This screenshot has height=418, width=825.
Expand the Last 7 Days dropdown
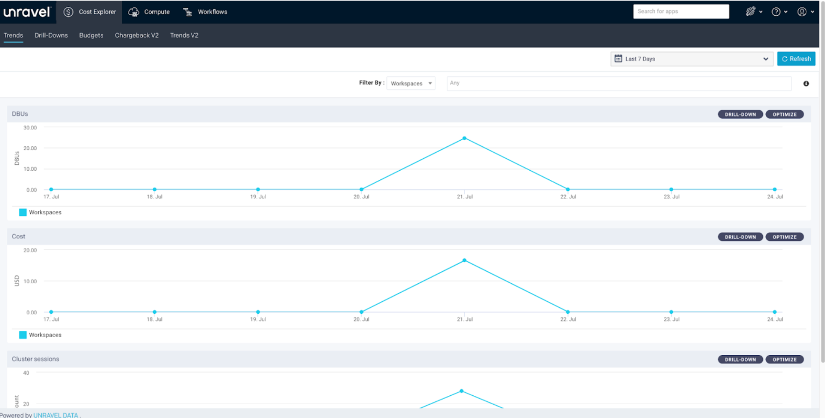click(692, 59)
